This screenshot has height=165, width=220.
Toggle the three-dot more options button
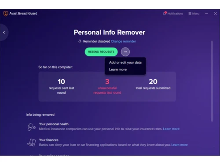pos(125,52)
